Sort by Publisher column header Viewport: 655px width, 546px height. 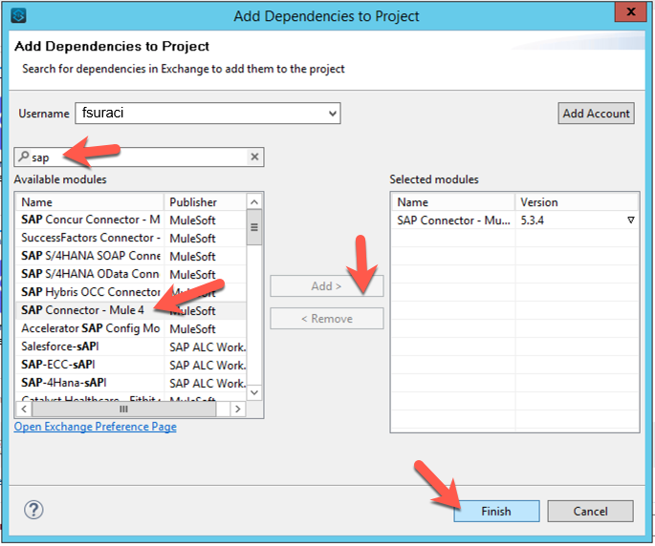tap(205, 202)
